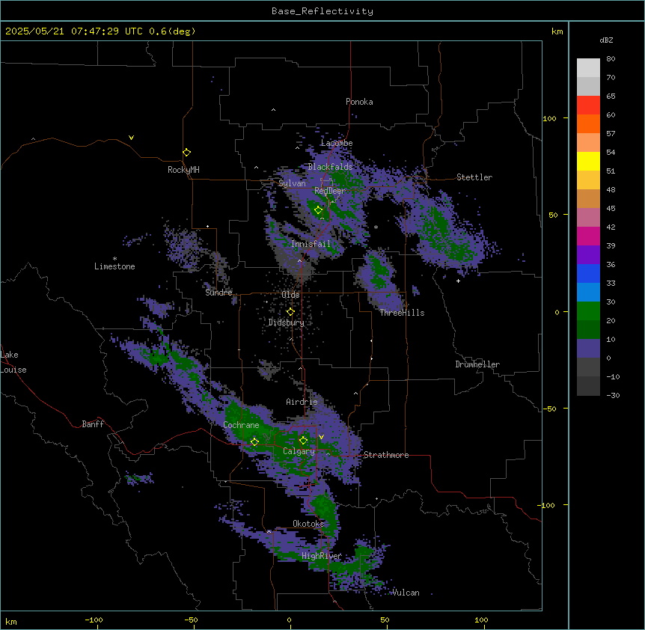Click the Vulcan town label
Viewport: 645px width, 630px height.
tap(406, 593)
